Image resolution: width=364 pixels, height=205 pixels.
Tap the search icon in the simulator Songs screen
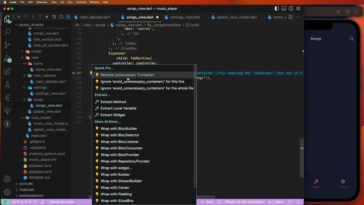(351, 39)
